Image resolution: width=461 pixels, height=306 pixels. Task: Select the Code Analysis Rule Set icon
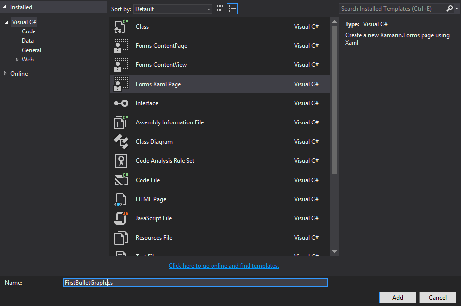click(121, 161)
